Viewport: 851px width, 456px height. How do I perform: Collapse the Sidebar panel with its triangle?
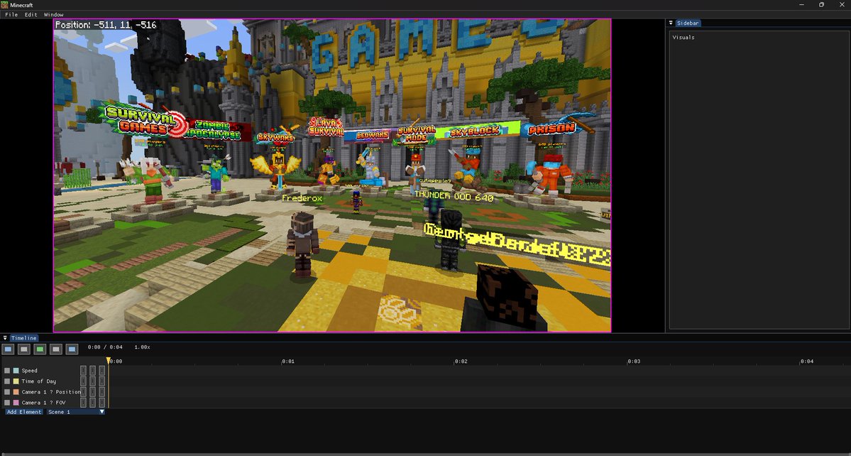(671, 23)
